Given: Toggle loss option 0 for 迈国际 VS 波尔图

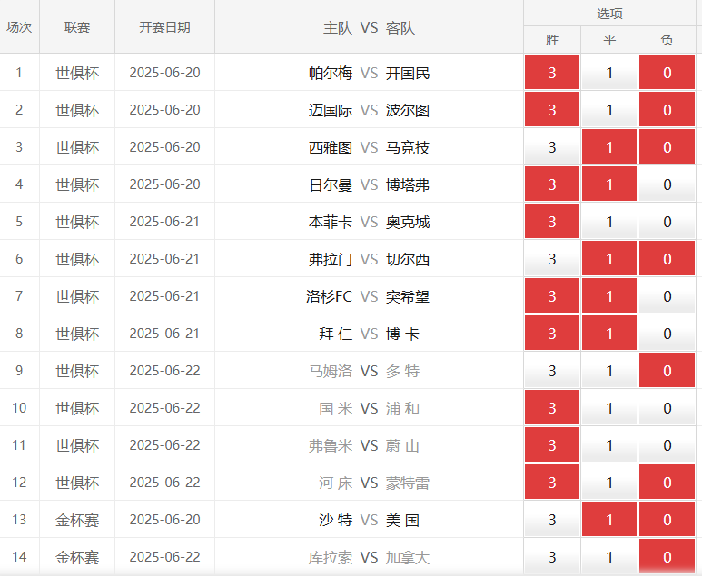Looking at the screenshot, I should tap(667, 109).
